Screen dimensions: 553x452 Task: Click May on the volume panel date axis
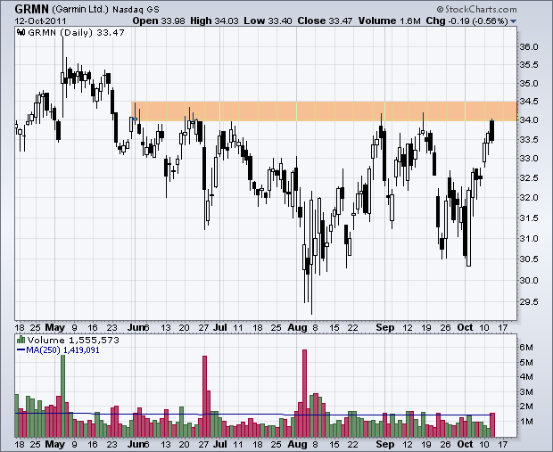55,444
